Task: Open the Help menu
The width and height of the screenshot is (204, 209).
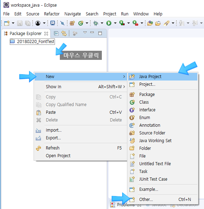Action: tap(158, 14)
